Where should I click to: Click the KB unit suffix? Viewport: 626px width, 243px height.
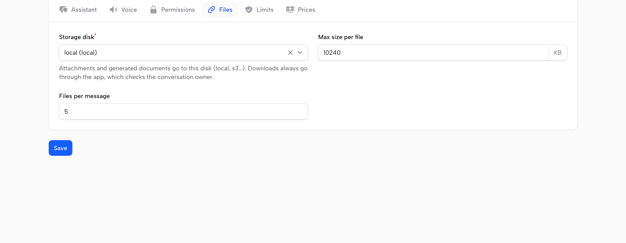[558, 53]
